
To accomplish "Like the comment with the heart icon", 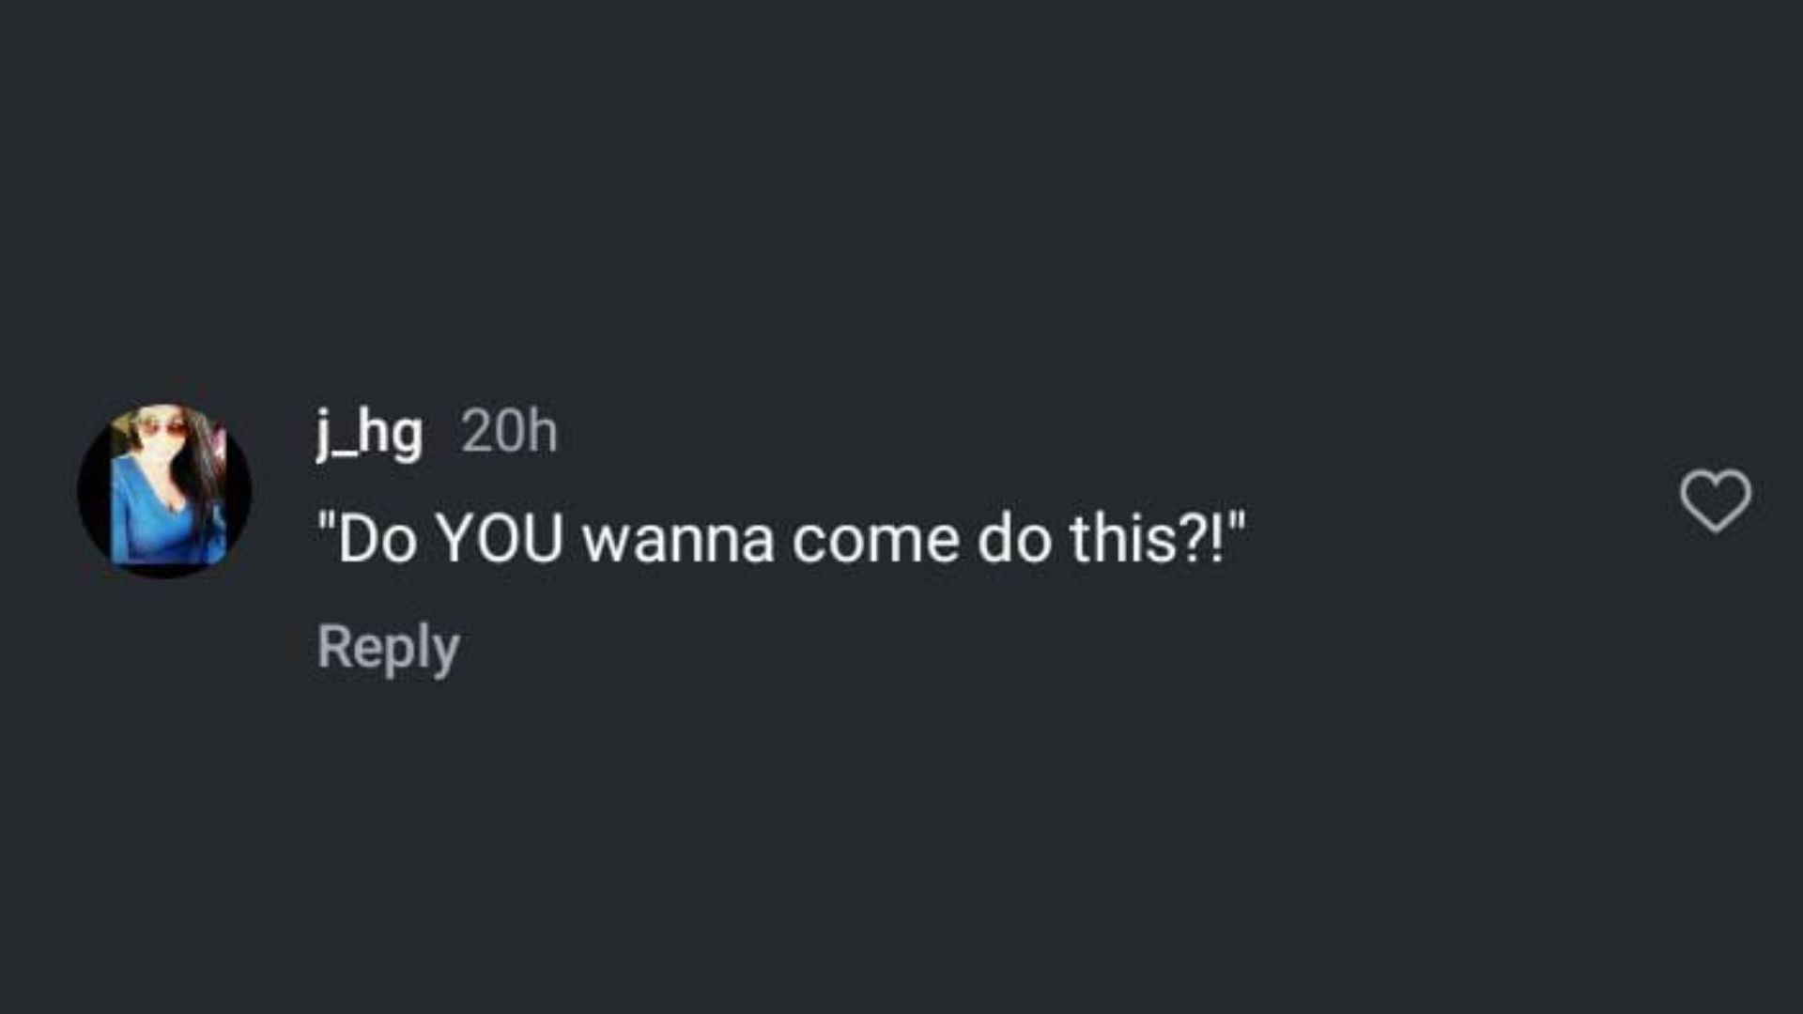I will click(1715, 500).
